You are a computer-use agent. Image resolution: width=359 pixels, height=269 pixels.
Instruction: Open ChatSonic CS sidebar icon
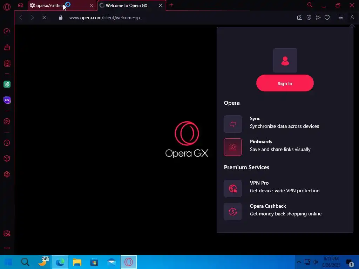[7, 100]
